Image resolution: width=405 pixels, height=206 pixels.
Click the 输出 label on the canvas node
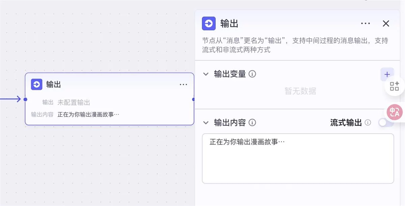click(54, 84)
